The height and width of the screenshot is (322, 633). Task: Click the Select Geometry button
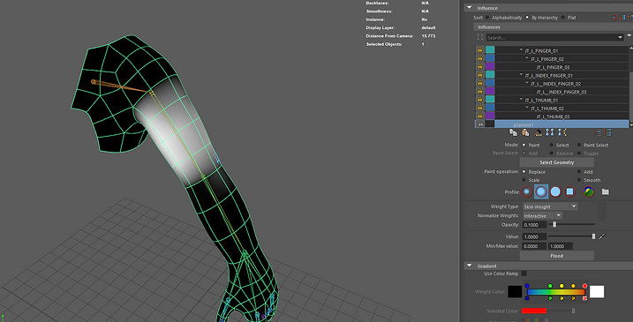pyautogui.click(x=557, y=162)
